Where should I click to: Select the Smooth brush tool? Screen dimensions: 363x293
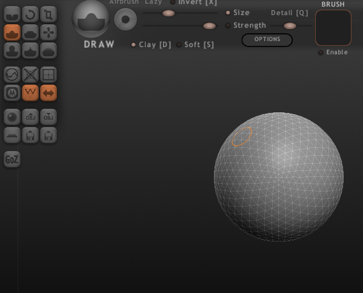click(x=48, y=51)
